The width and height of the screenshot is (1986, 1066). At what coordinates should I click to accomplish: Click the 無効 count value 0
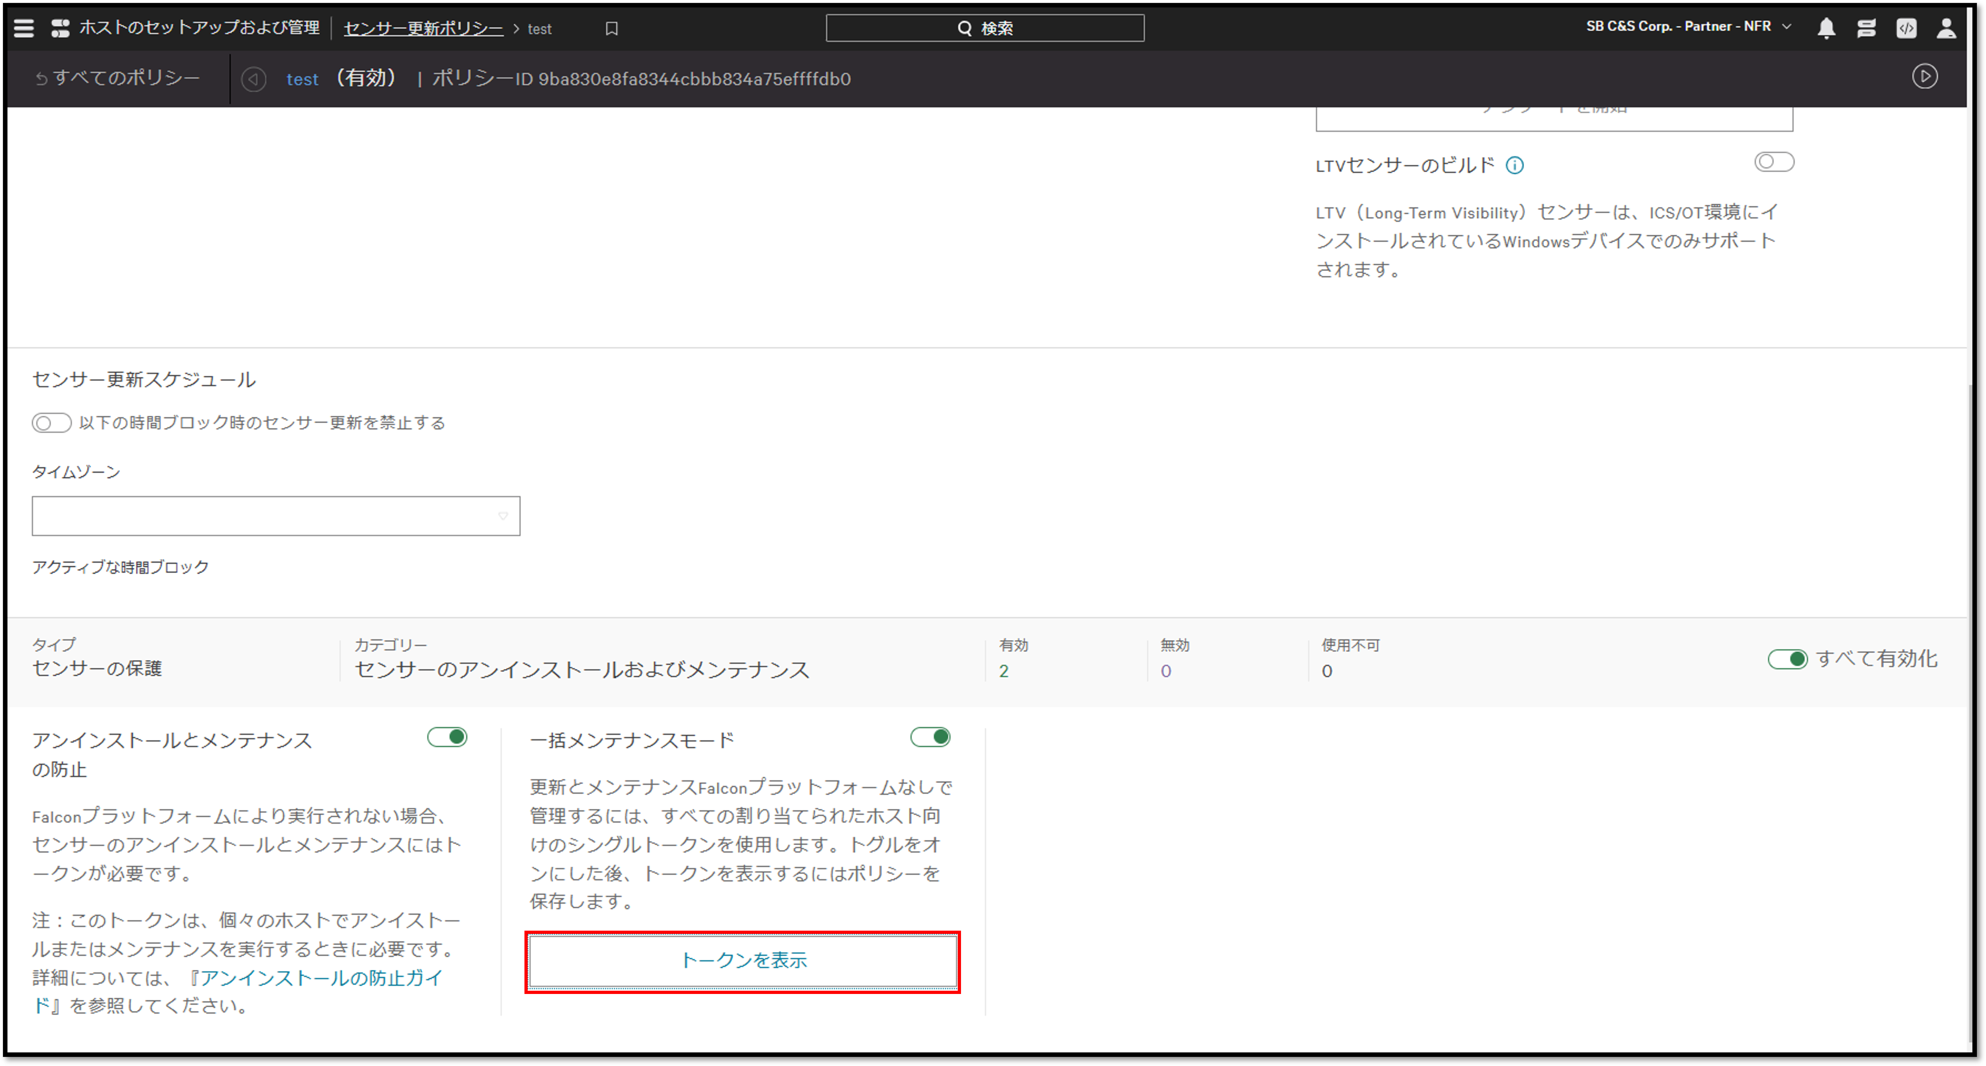point(1165,671)
